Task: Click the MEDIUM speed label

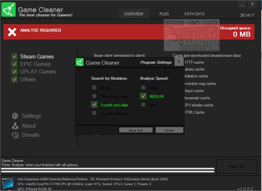Action: point(156,96)
